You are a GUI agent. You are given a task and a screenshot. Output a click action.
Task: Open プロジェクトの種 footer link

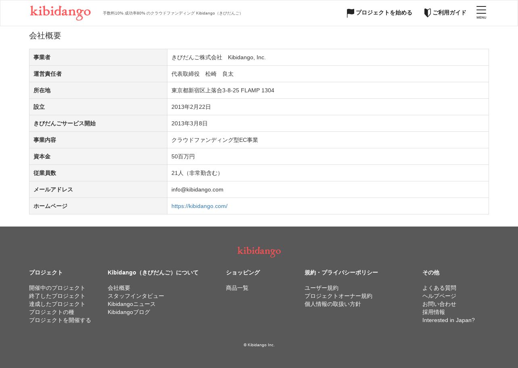52,312
